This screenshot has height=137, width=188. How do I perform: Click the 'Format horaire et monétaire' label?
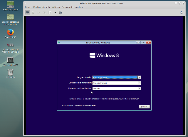tap(80, 83)
